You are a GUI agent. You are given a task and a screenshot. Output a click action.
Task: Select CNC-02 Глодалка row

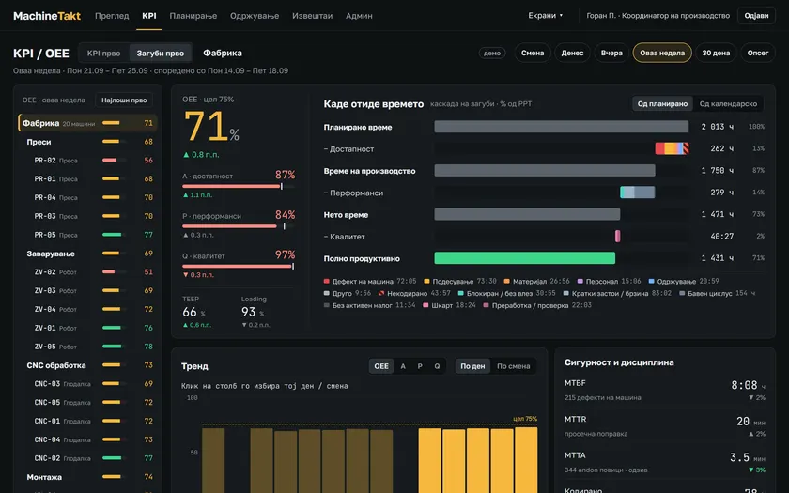click(x=87, y=458)
